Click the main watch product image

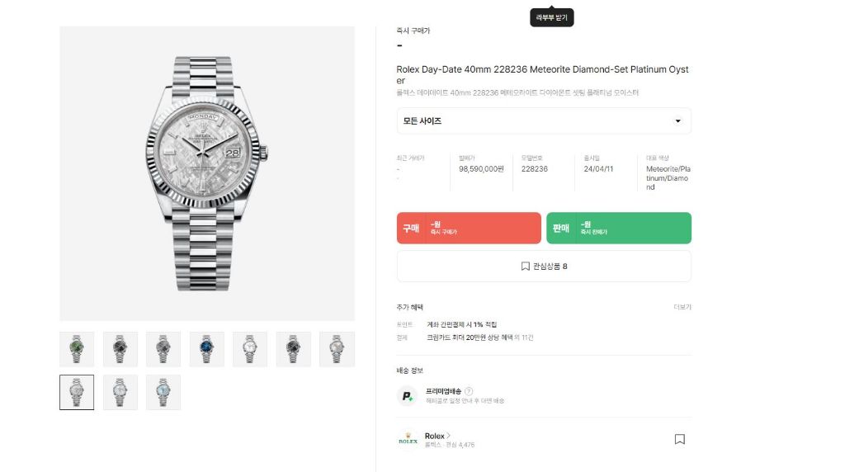(207, 173)
